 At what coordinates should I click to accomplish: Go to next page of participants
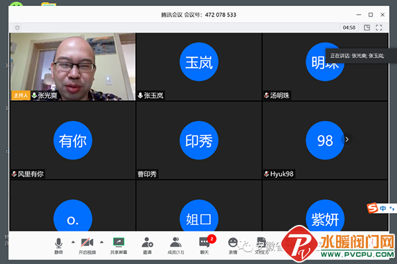click(x=347, y=140)
